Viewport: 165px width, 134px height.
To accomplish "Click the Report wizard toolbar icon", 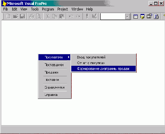I will point(156,16).
